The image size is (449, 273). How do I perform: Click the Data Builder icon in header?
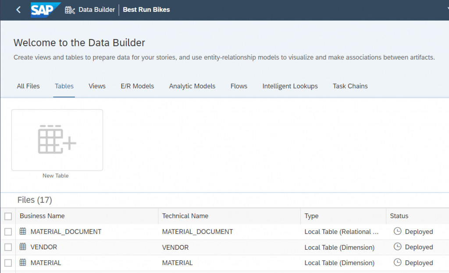[70, 10]
